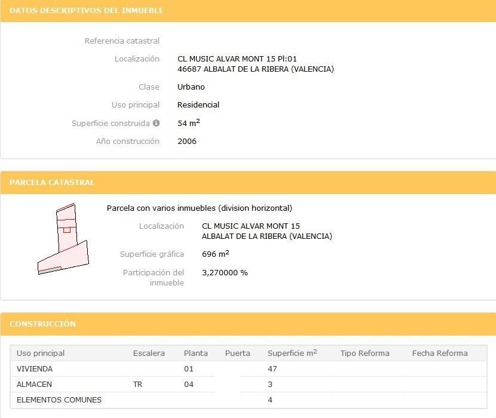Click the Superficie m² column header
Viewport: 496px width, 418px height.
point(292,353)
